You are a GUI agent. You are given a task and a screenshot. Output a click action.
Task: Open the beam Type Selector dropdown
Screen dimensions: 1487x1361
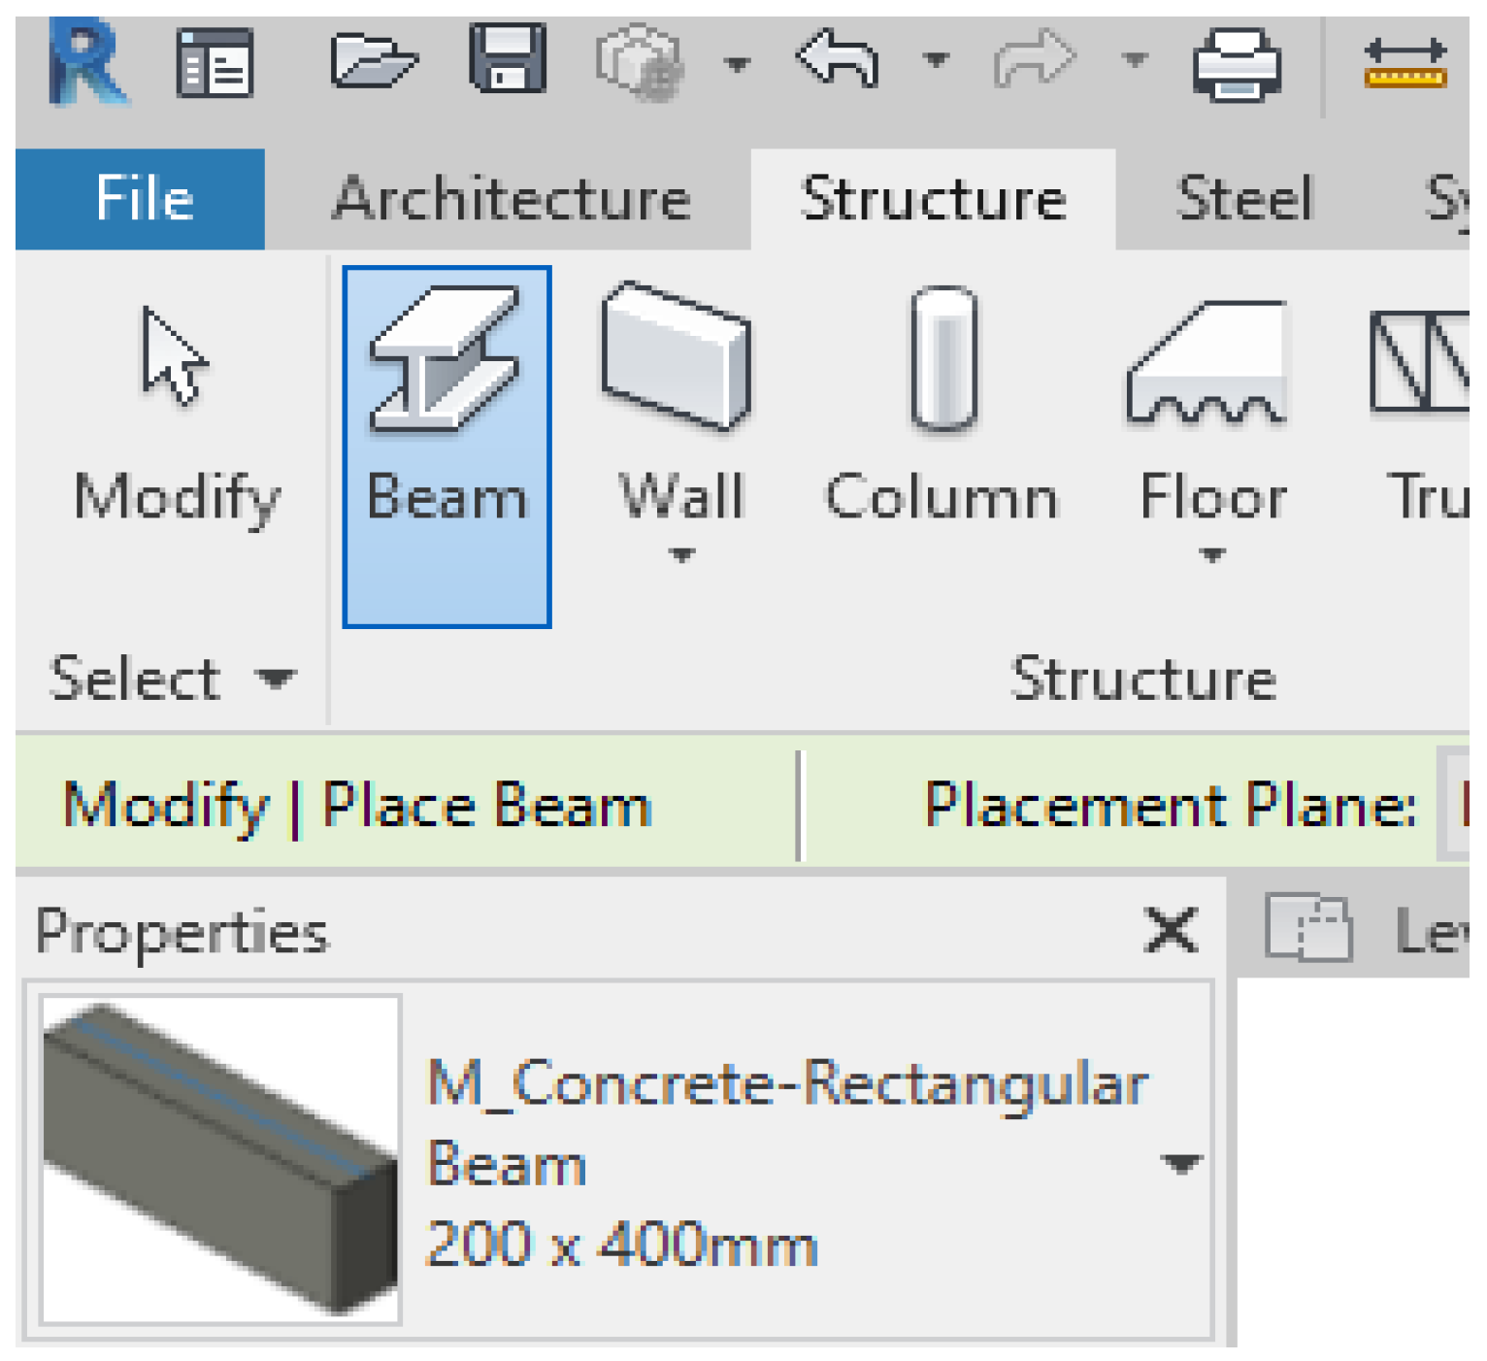1180,1163
